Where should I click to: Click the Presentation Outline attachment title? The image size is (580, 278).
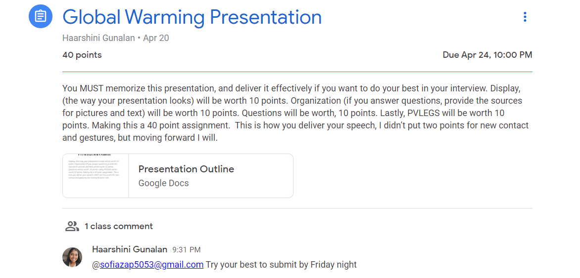click(x=186, y=169)
